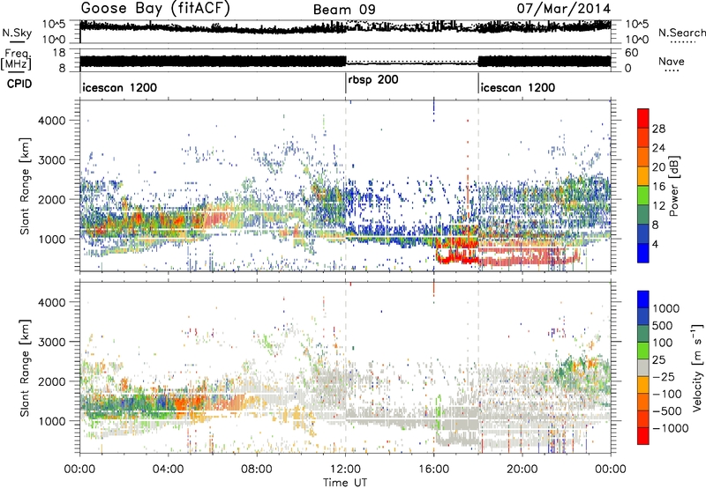Click the '08:00' time axis tick
Viewport: 706px width, 488px height.
point(257,470)
